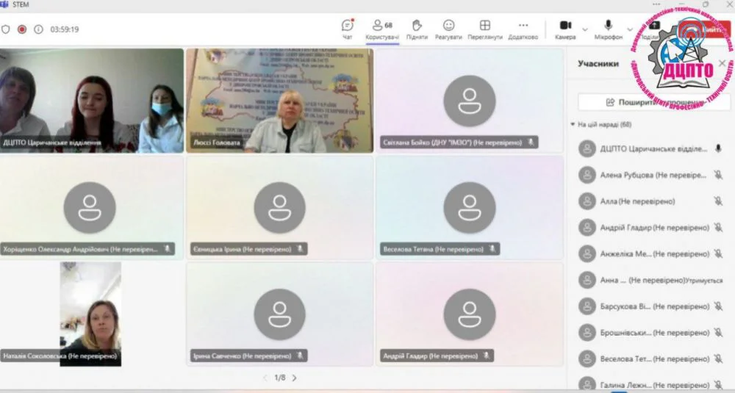
Task: Click muted mic icon on Андрій Гладир tile
Action: click(x=486, y=356)
